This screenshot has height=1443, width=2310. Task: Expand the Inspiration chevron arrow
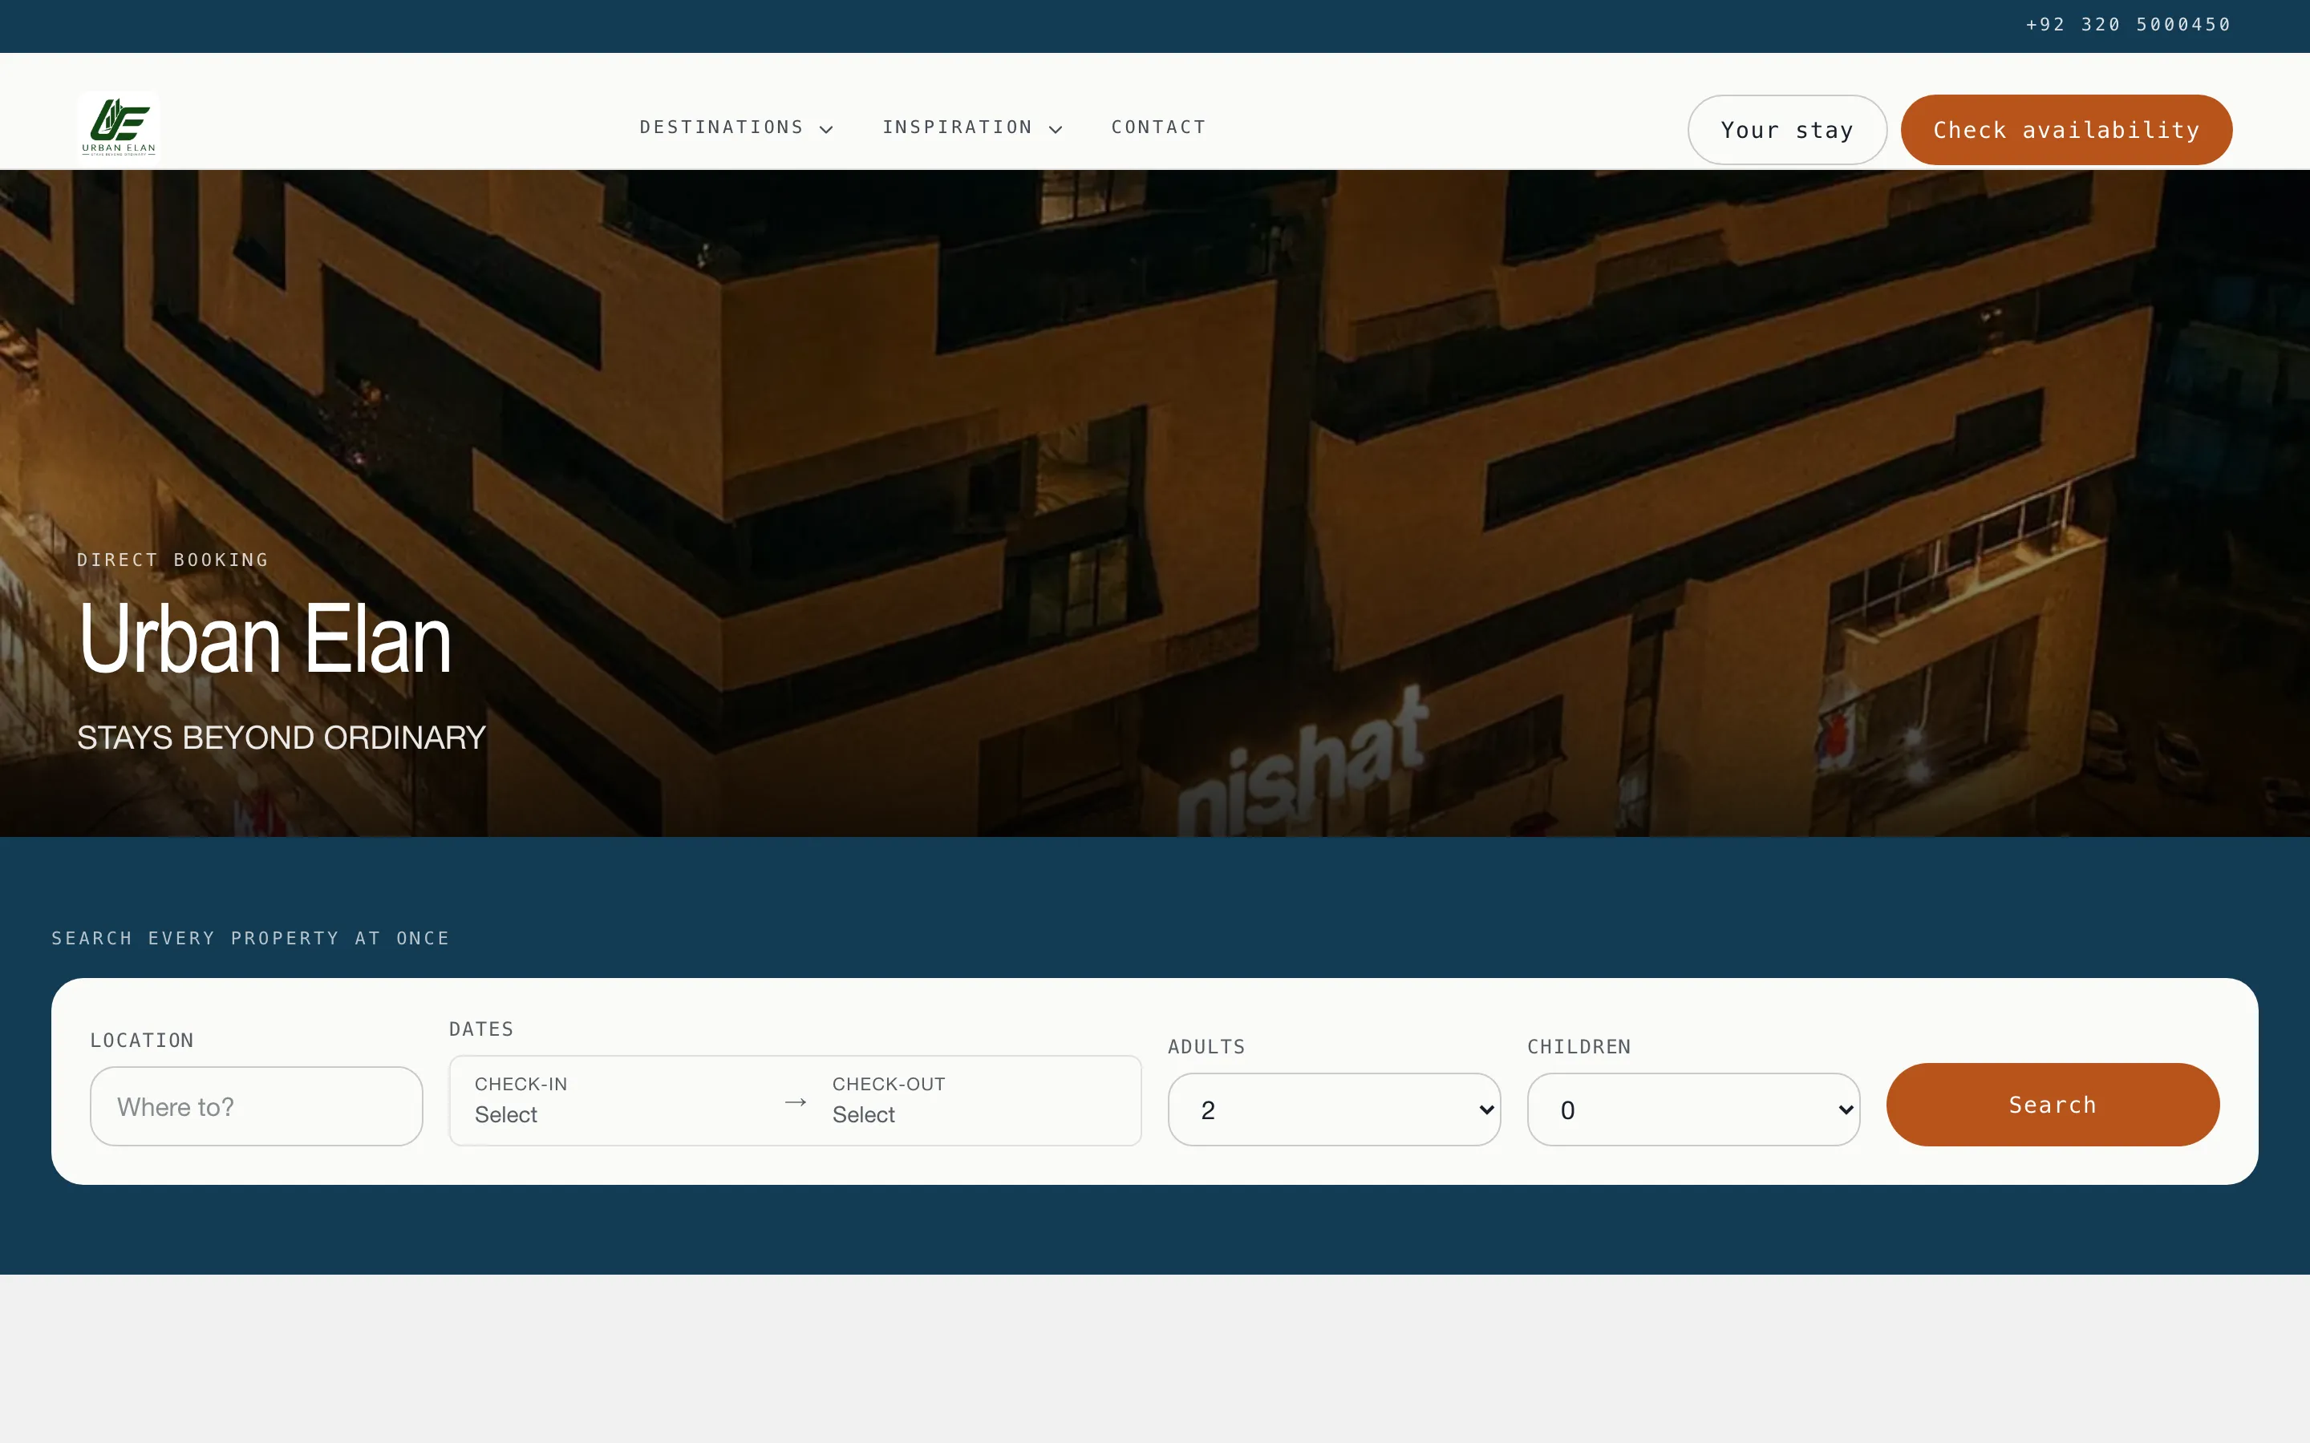pos(1056,129)
